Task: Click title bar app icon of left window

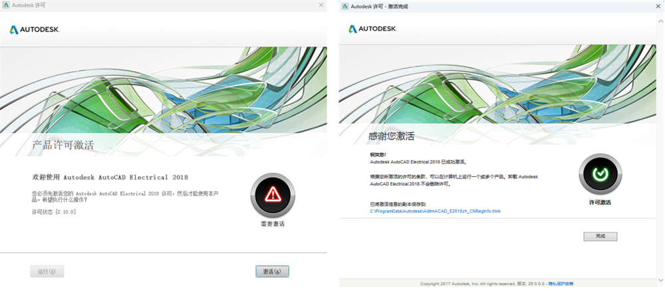Action: click(x=6, y=5)
